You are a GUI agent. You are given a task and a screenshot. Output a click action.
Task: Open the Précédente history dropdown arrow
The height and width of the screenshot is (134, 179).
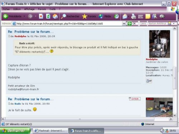pyautogui.click(x=24, y=16)
